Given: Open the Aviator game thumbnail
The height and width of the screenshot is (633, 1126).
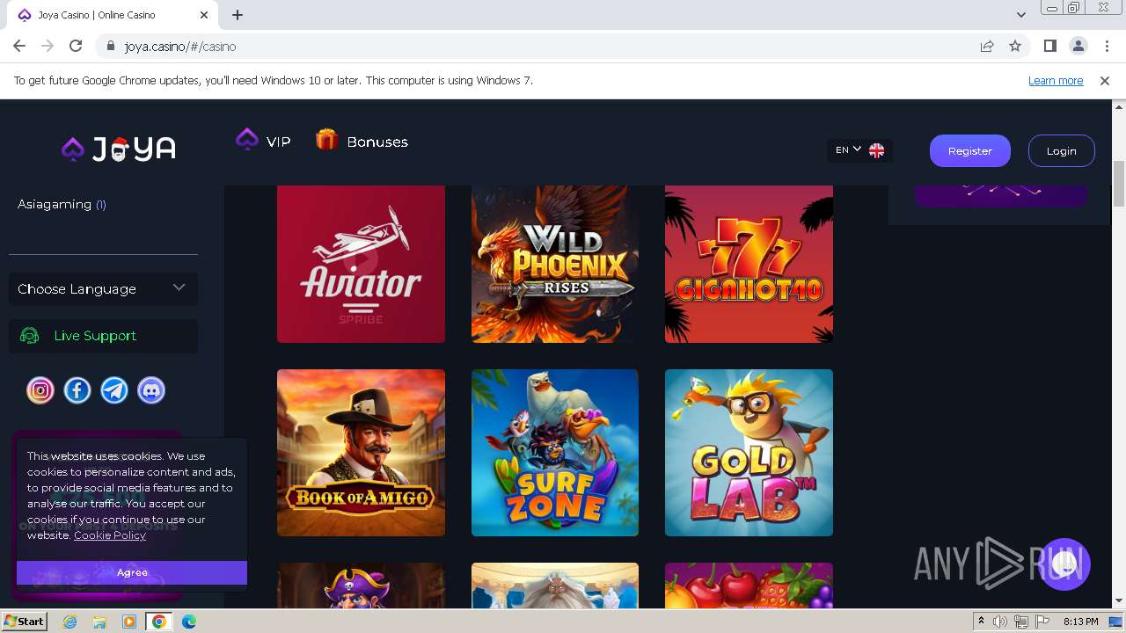Looking at the screenshot, I should point(361,264).
